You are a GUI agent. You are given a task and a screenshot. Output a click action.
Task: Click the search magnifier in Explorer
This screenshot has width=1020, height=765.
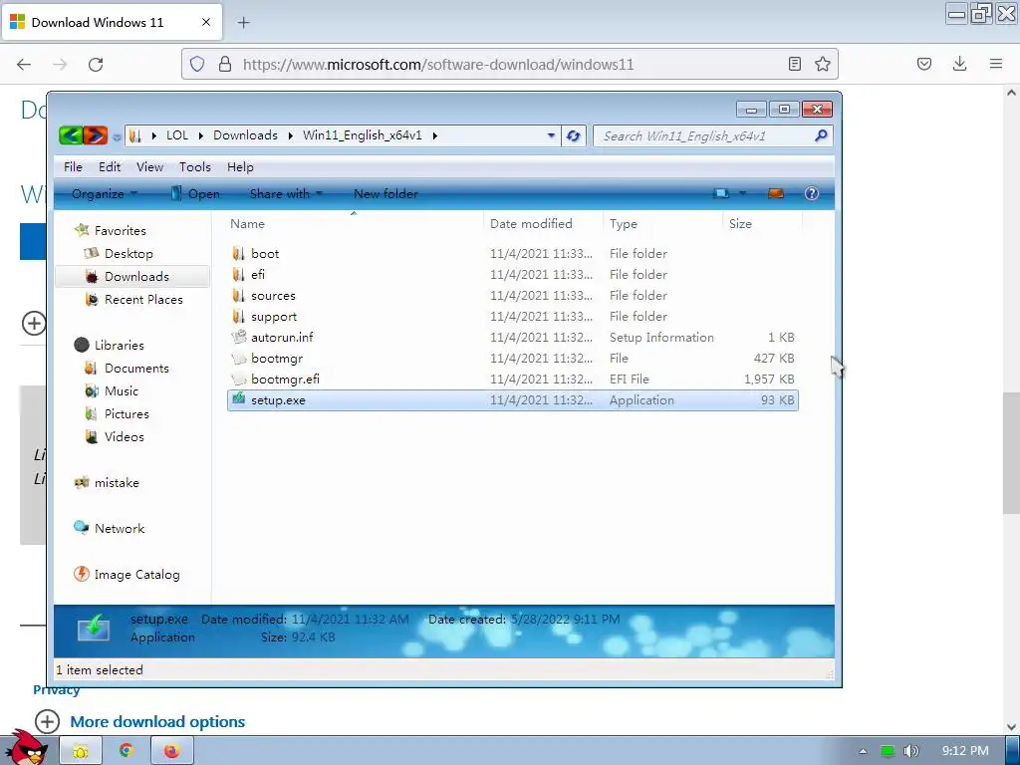point(821,135)
